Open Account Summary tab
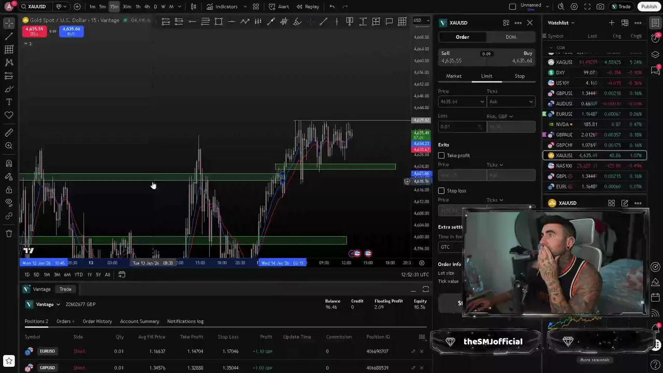Screen dimensions: 663x373 pos(139,321)
